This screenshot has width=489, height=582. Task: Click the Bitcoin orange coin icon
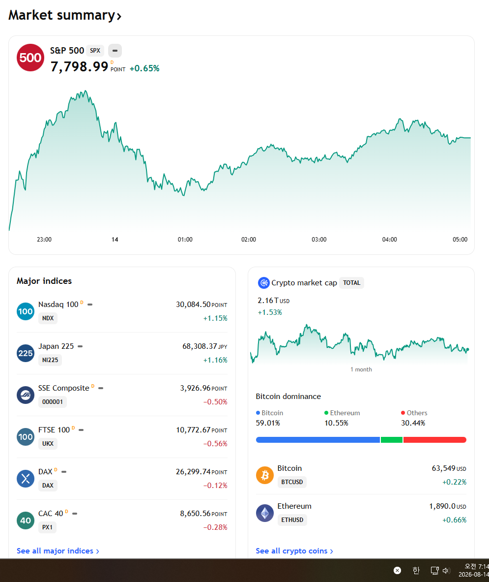[265, 475]
